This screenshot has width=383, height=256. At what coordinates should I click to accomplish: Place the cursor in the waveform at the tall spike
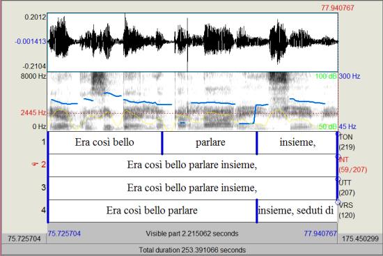pyautogui.click(x=187, y=42)
